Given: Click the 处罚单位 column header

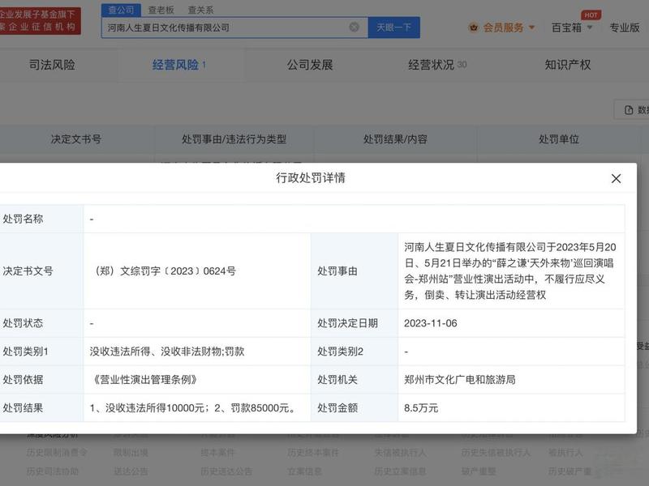Looking at the screenshot, I should click(559, 139).
